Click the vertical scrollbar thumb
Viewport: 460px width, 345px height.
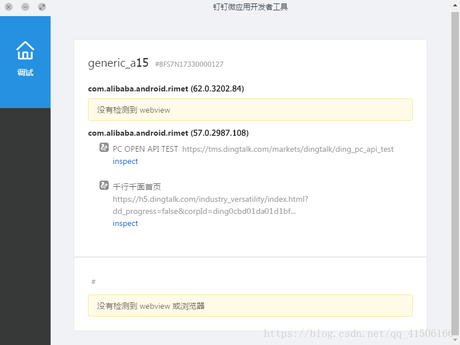point(455,173)
